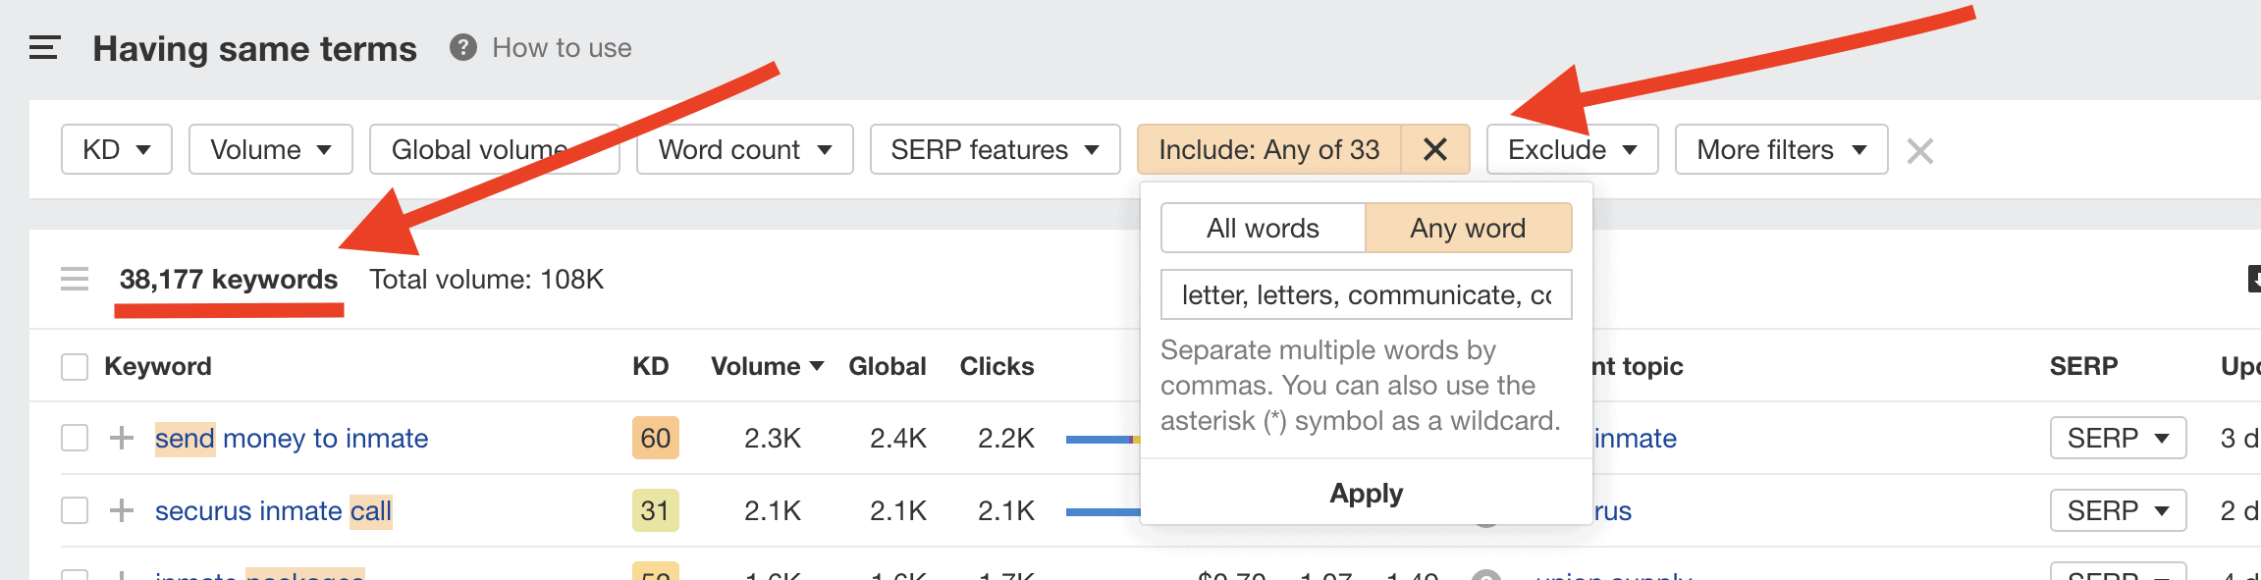Image resolution: width=2261 pixels, height=580 pixels.
Task: Expand the Exclude filter dropdown
Action: (1572, 149)
